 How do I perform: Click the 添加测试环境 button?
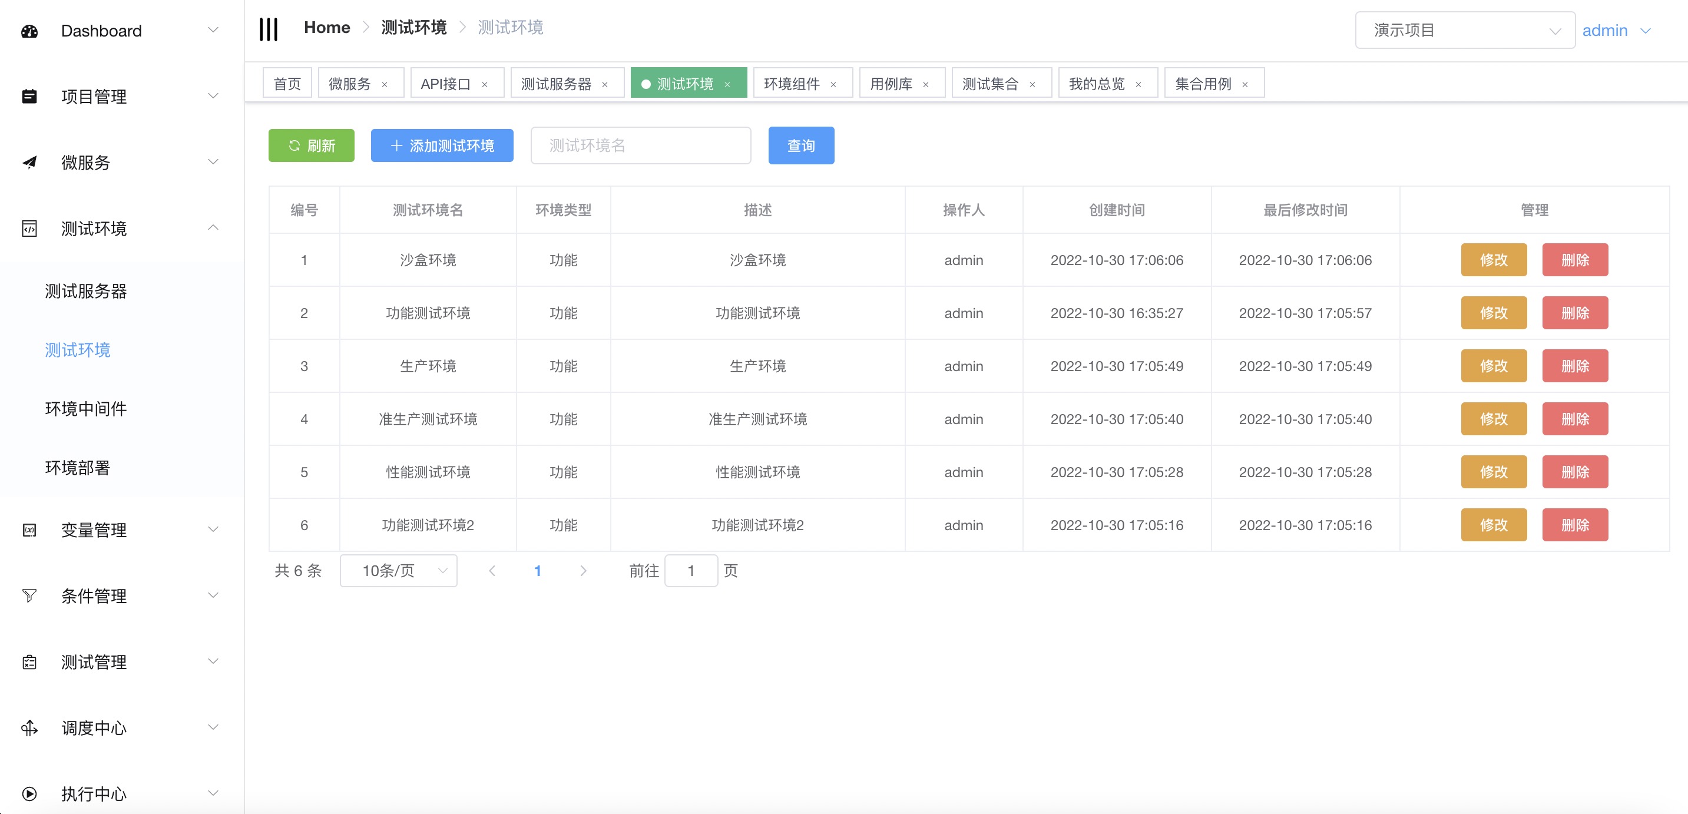pos(442,145)
